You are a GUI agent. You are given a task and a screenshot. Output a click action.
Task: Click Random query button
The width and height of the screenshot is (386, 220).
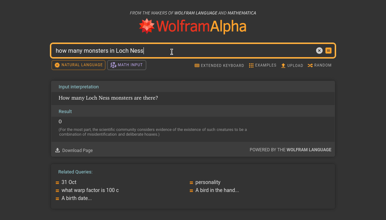319,65
